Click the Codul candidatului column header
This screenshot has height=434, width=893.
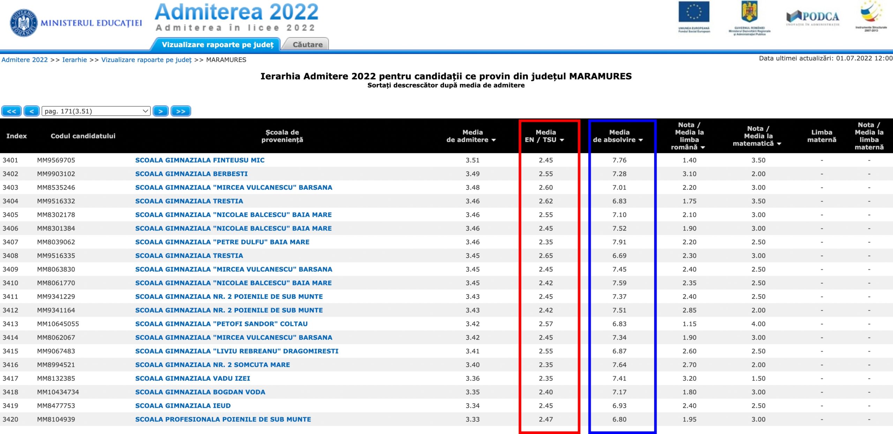[x=83, y=136]
